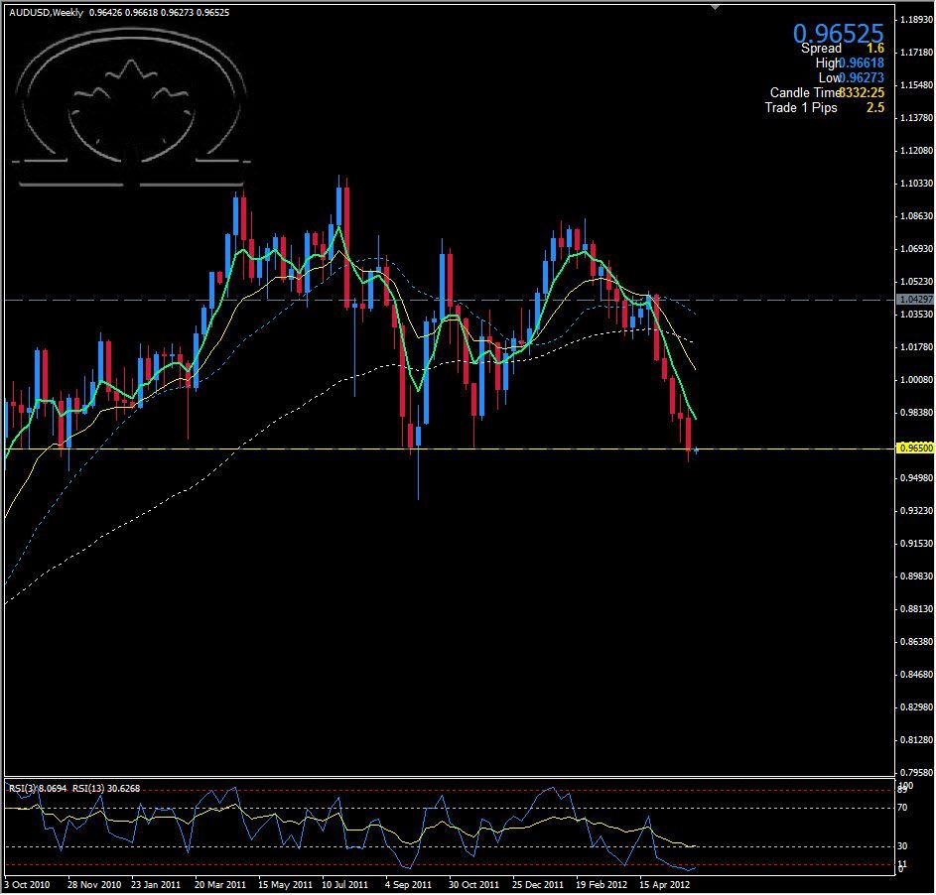Select the yellow horizontal support line
Image resolution: width=936 pixels, height=895 pixels.
click(x=298, y=449)
